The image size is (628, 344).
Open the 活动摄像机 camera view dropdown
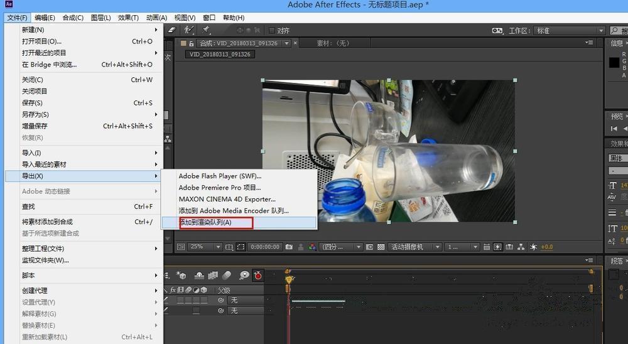pyautogui.click(x=414, y=247)
